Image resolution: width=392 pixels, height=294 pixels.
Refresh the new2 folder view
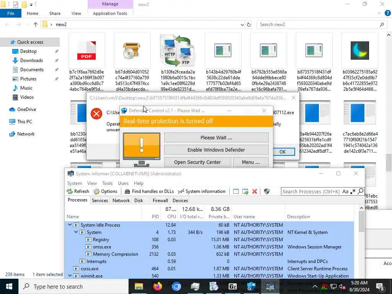[x=249, y=24]
